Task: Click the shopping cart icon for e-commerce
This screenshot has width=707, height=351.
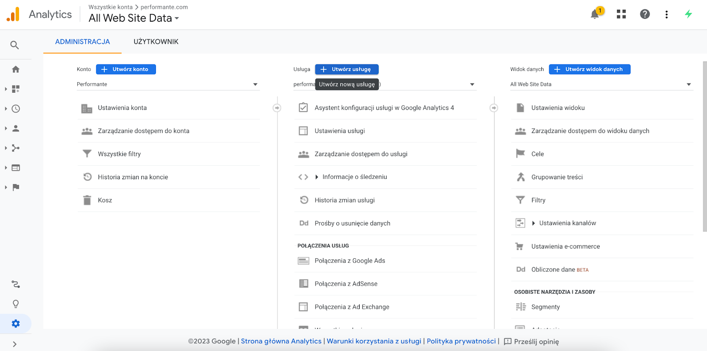Action: 520,246
